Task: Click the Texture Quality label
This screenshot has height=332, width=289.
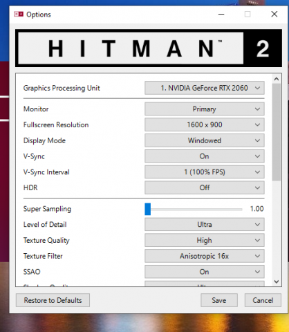Action: click(x=46, y=241)
